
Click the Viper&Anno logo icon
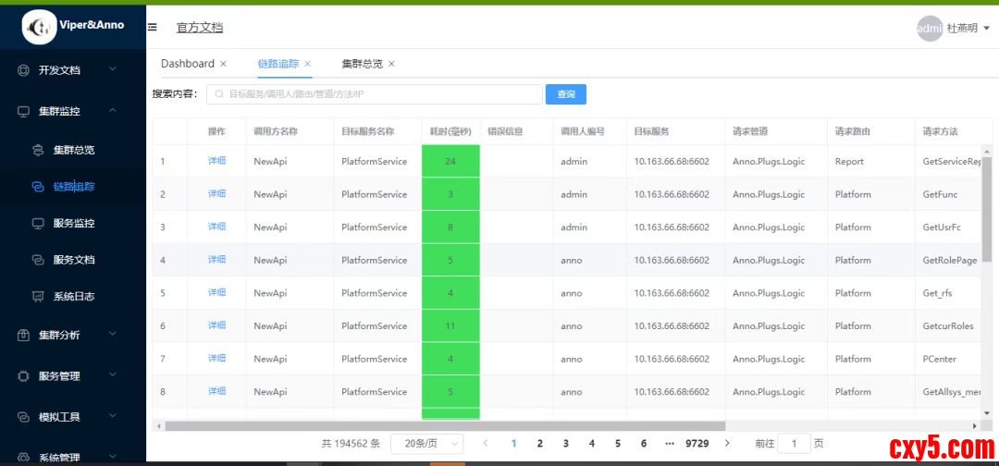click(x=40, y=27)
